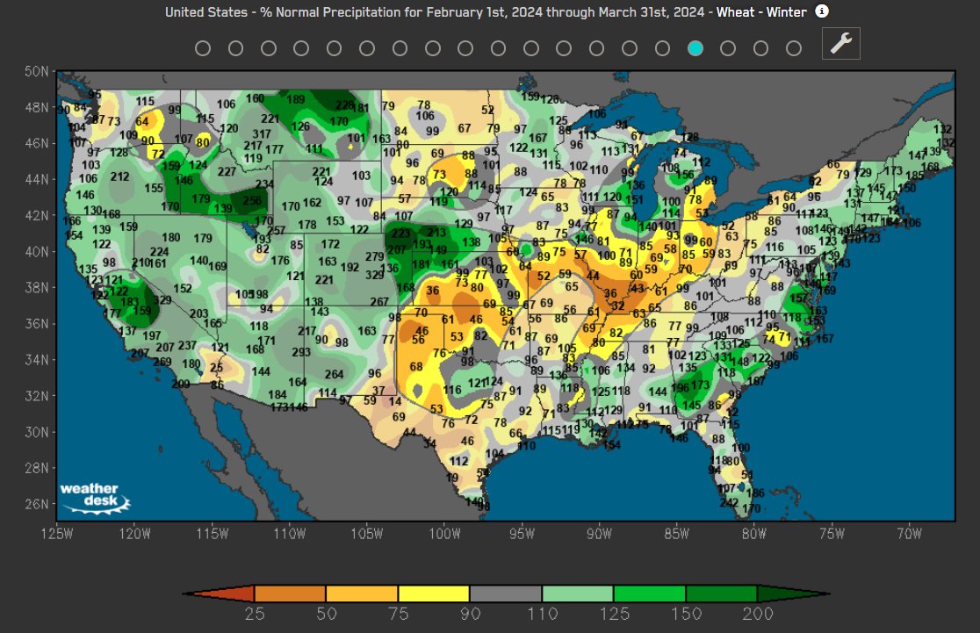Select the first map selector dot
980x633 pixels.
pyautogui.click(x=203, y=48)
